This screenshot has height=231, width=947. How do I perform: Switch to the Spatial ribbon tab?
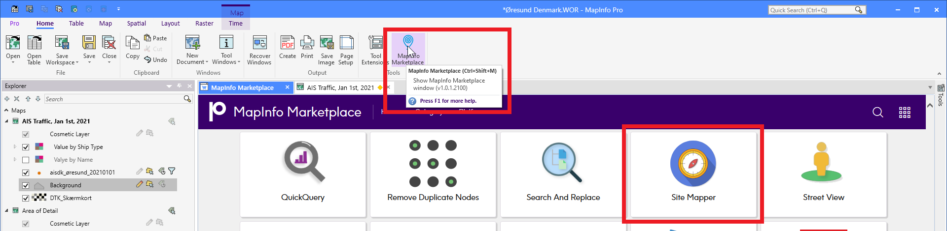(x=136, y=23)
